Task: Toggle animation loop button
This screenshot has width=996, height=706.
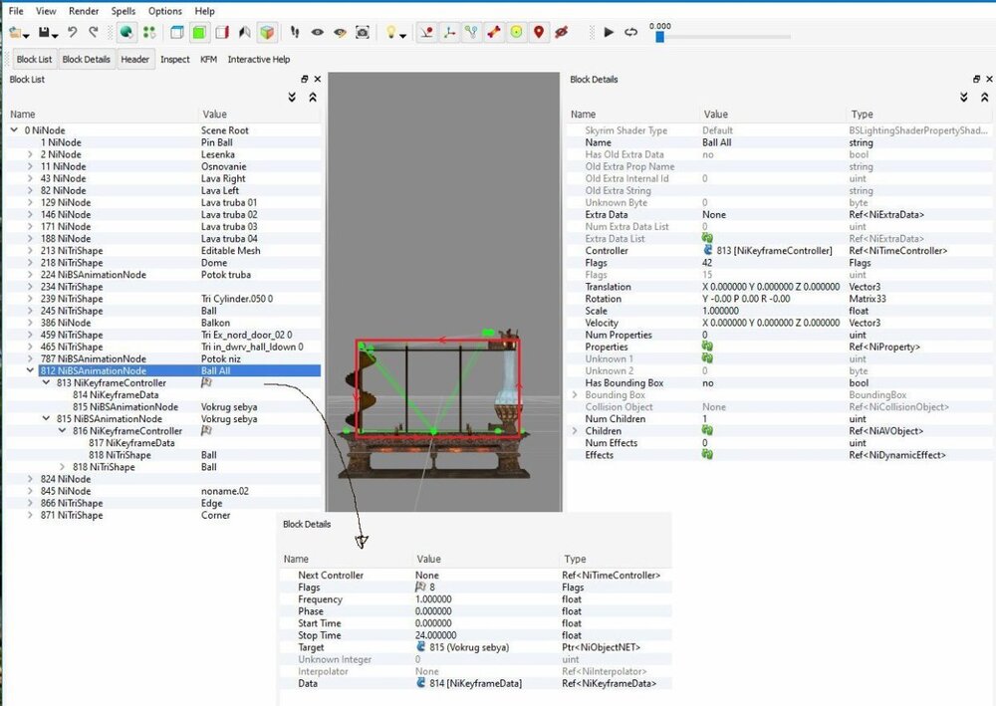Action: 630,33
